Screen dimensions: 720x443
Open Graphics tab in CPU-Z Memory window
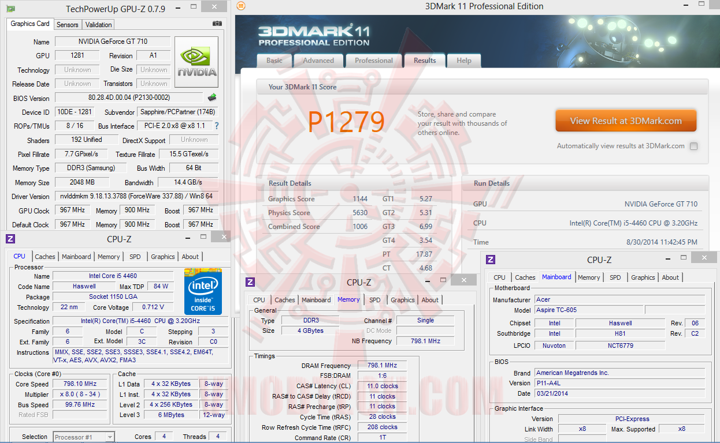click(x=403, y=300)
